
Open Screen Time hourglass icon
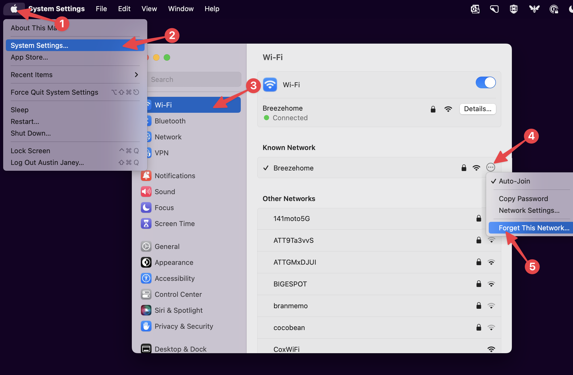pos(146,224)
